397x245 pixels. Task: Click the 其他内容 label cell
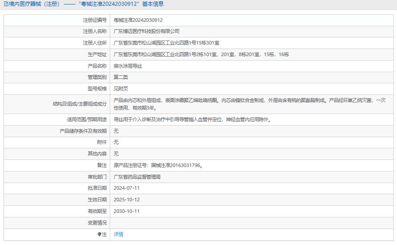(x=57, y=154)
